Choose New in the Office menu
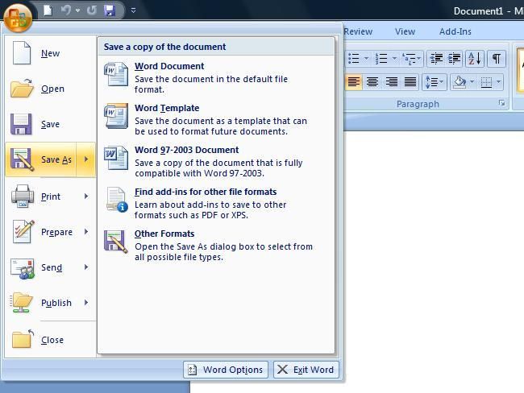The height and width of the screenshot is (393, 524). click(51, 53)
